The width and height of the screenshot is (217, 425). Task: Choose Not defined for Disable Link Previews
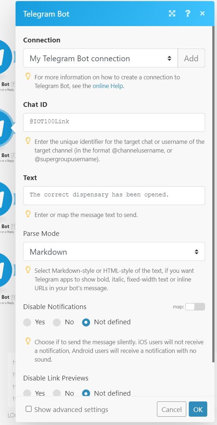click(x=86, y=393)
